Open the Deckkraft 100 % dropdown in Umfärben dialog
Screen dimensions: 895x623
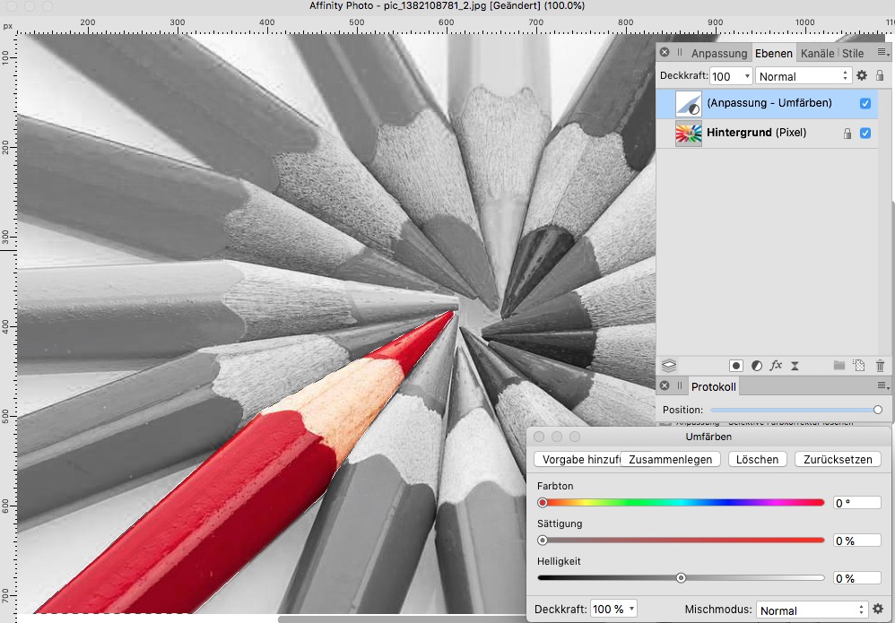613,610
